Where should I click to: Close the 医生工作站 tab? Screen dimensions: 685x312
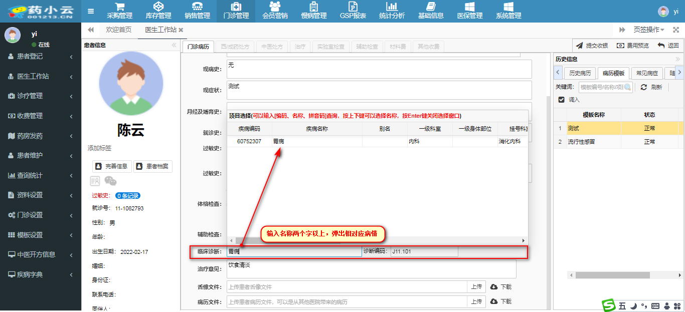pos(181,30)
